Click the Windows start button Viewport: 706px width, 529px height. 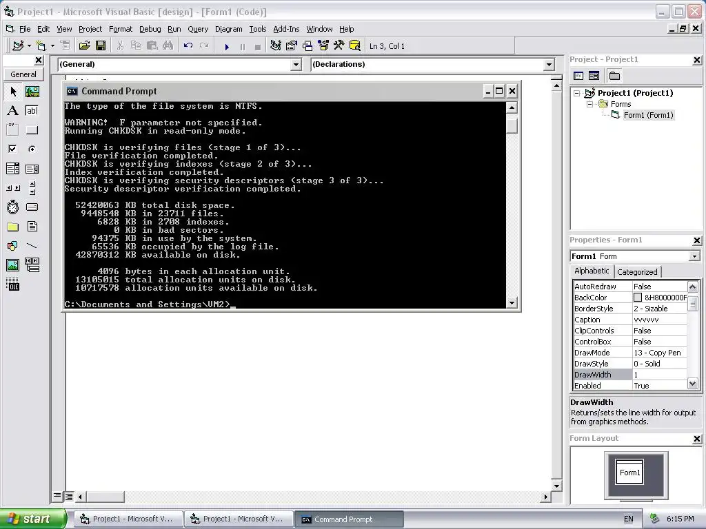[33, 519]
